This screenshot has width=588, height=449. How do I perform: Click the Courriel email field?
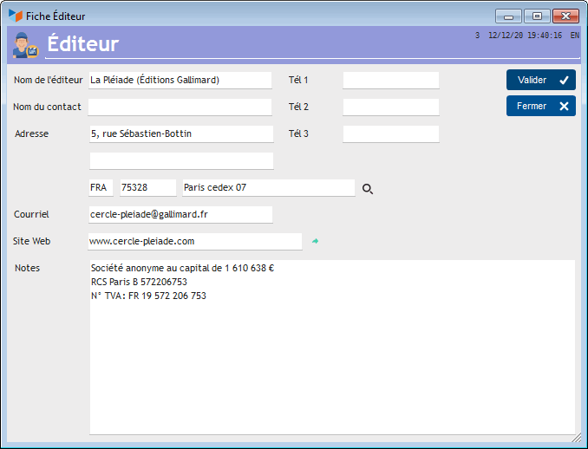pos(180,214)
